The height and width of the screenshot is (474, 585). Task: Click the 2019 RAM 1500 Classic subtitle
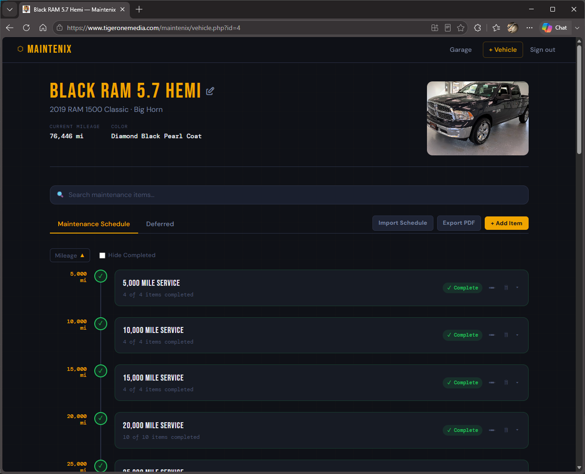point(106,110)
